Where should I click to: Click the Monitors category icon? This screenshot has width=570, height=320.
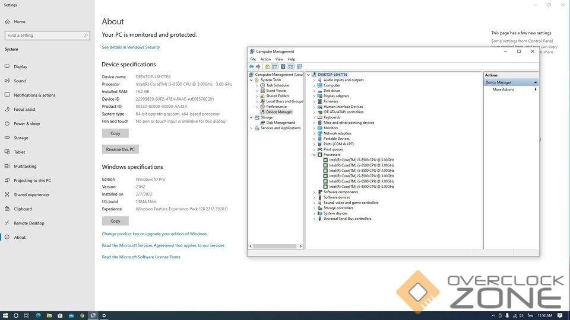click(320, 128)
